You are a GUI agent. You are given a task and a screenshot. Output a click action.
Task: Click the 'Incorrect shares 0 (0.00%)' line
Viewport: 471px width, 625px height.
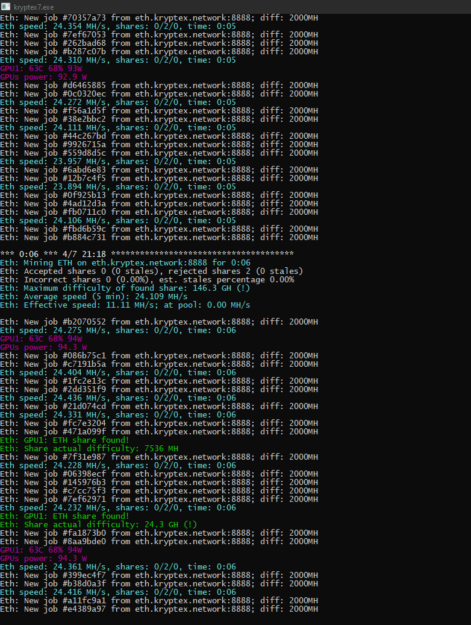[x=147, y=279]
